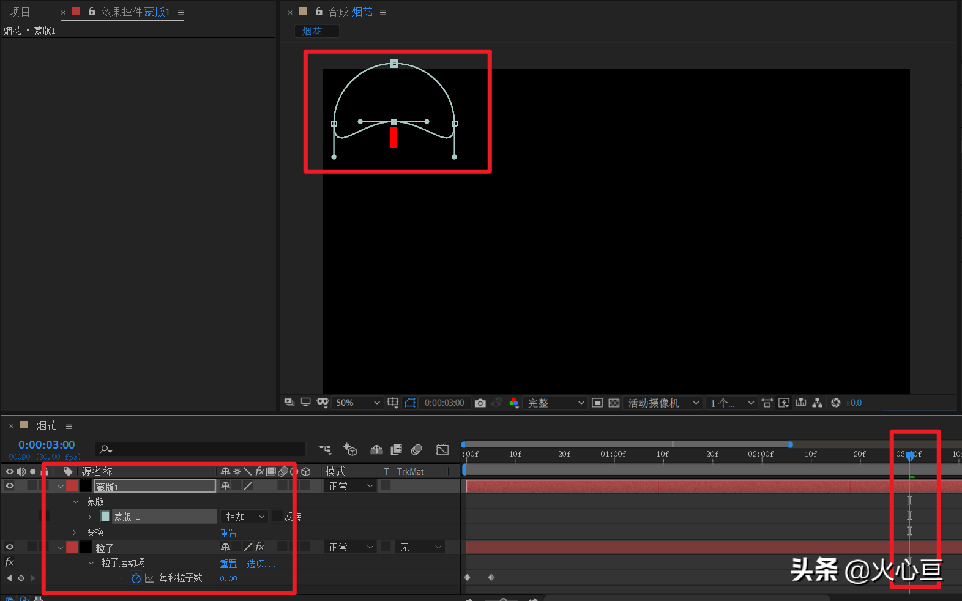Toggle the hide shy layers switch icon
Viewport: 962px width, 601px height.
tap(376, 450)
